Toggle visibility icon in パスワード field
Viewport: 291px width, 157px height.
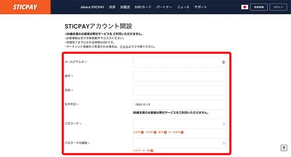tap(224, 124)
